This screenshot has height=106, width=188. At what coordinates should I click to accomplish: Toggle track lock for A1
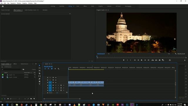(48, 85)
